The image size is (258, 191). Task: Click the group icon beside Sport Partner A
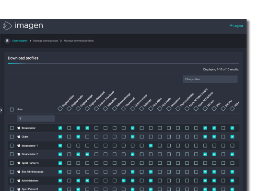coord(19,163)
